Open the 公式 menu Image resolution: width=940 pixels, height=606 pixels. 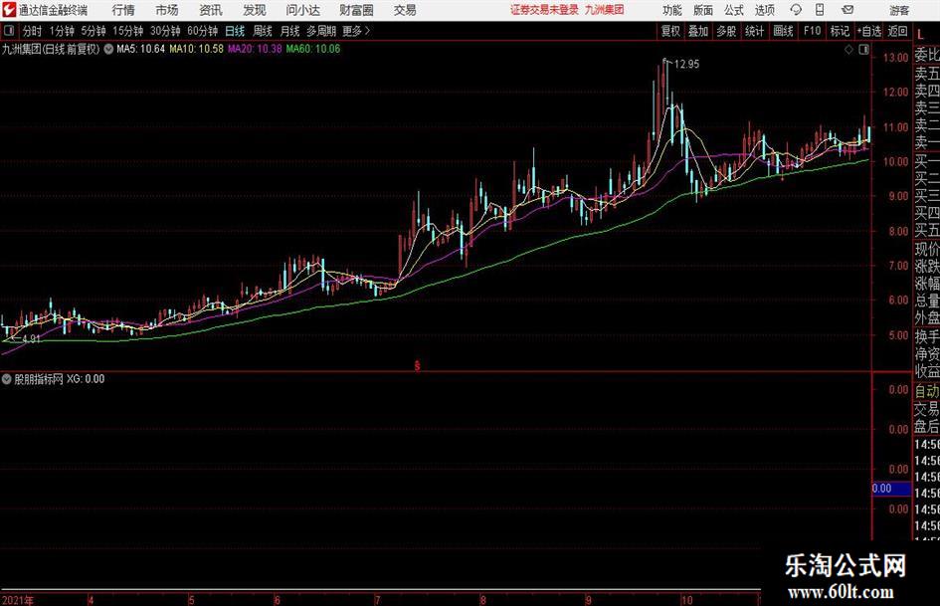pos(733,10)
